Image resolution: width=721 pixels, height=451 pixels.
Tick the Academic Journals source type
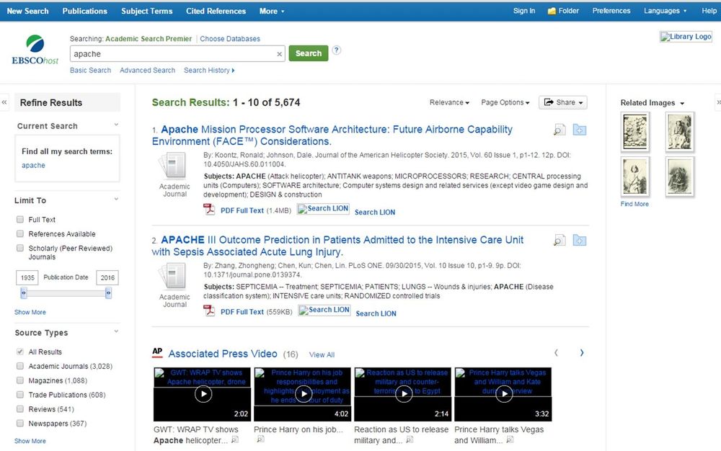[20, 367]
